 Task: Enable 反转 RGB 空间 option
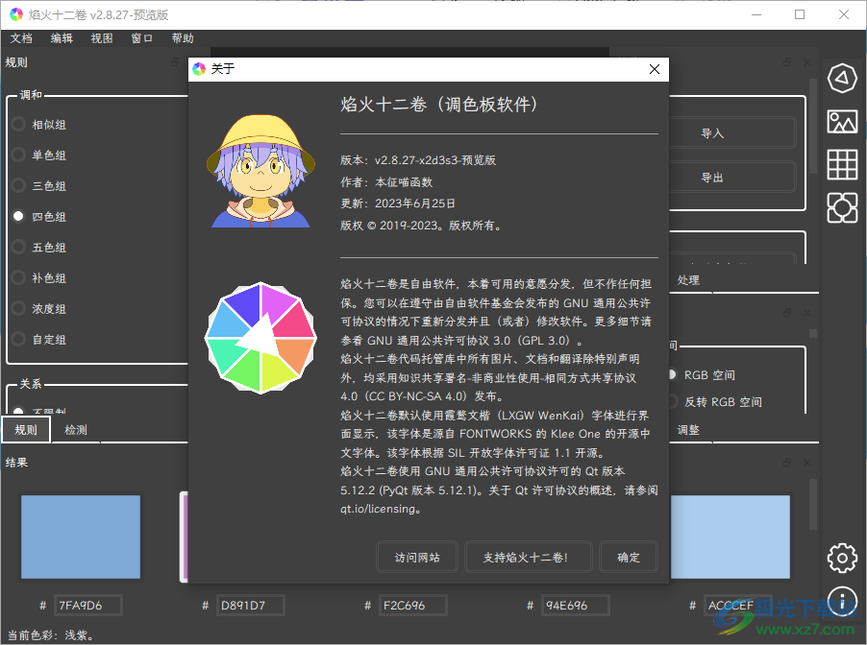point(676,401)
